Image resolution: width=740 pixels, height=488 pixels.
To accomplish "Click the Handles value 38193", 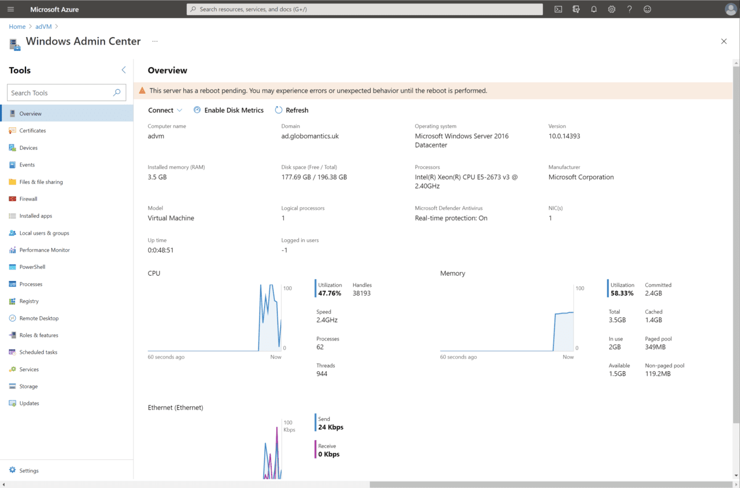I will tap(361, 293).
